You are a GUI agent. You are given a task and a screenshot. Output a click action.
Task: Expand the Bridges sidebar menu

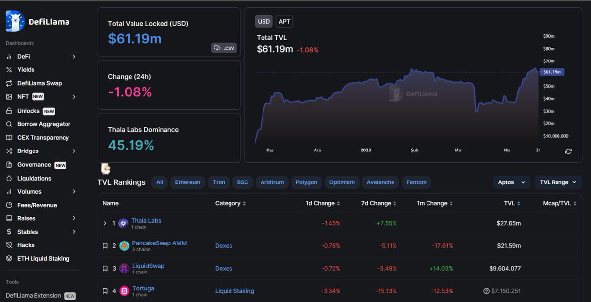pyautogui.click(x=74, y=151)
